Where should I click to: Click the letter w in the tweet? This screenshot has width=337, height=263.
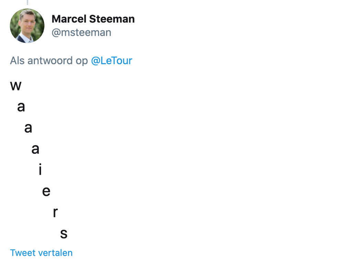[x=16, y=86]
